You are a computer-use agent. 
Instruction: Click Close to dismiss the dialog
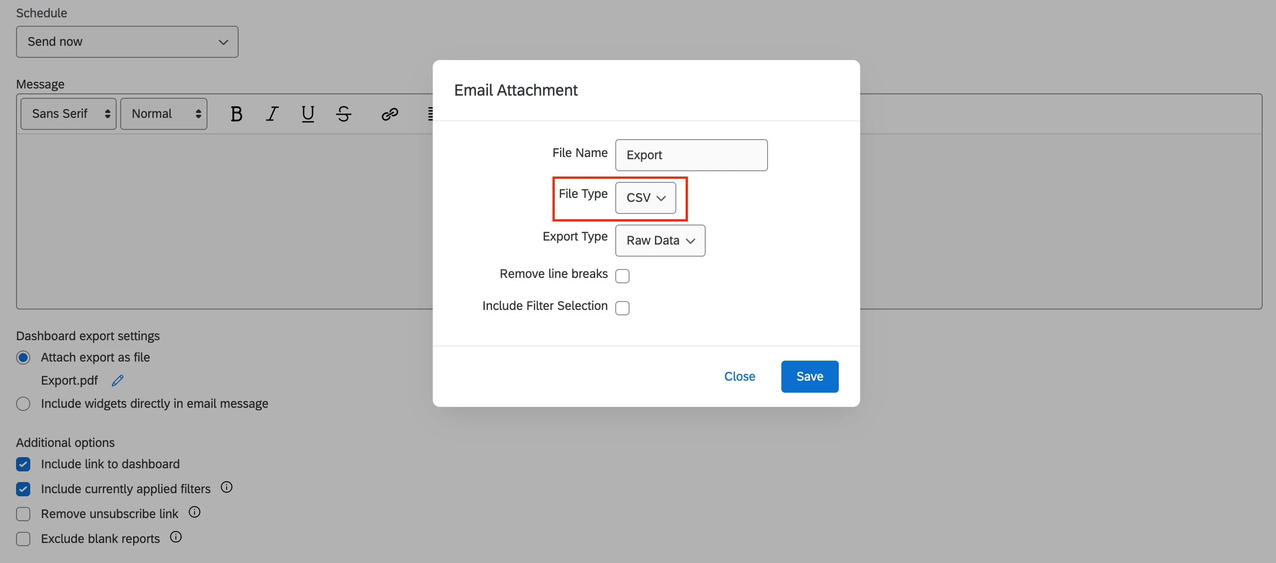point(739,377)
